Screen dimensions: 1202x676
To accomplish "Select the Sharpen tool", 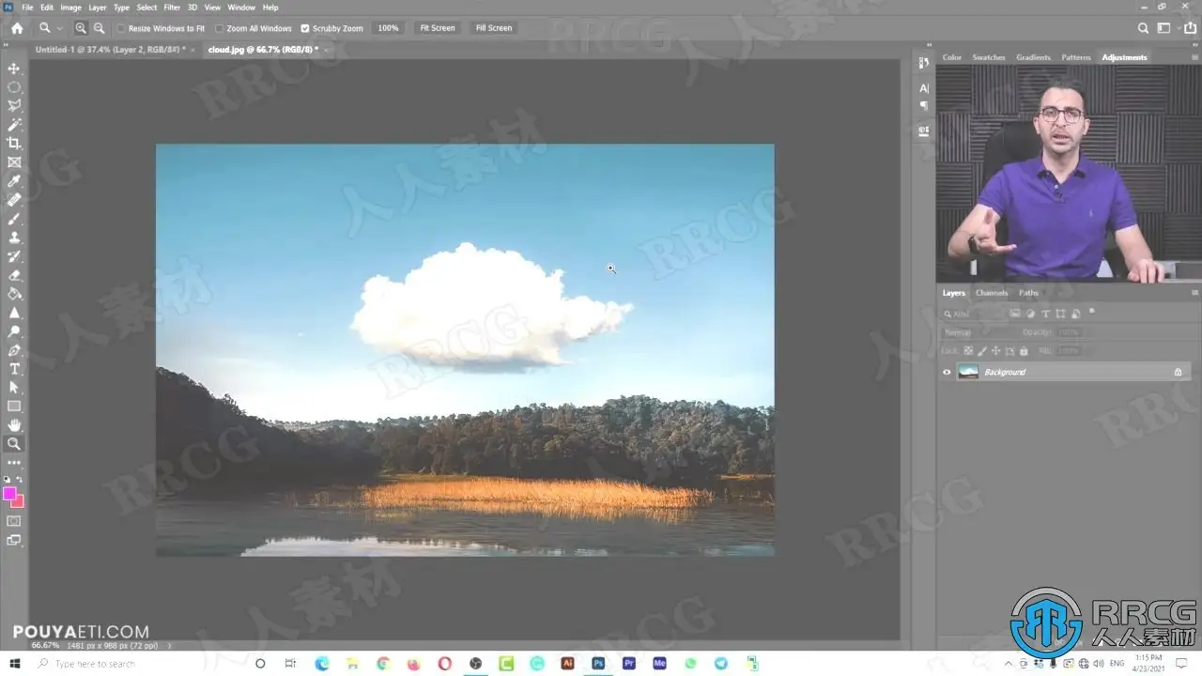I will [x=14, y=313].
